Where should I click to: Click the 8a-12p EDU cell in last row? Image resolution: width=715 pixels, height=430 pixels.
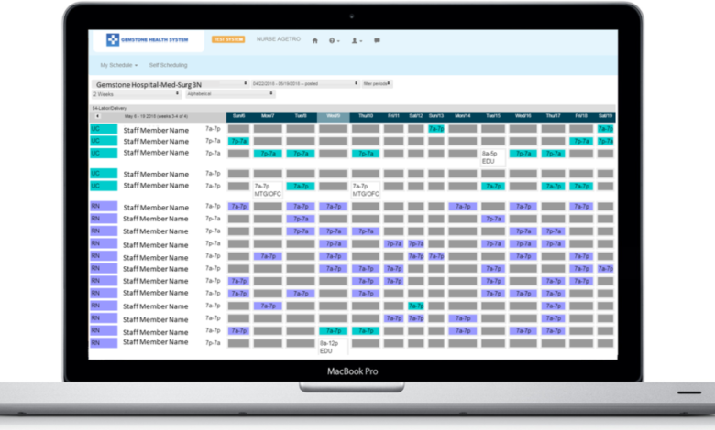click(332, 346)
